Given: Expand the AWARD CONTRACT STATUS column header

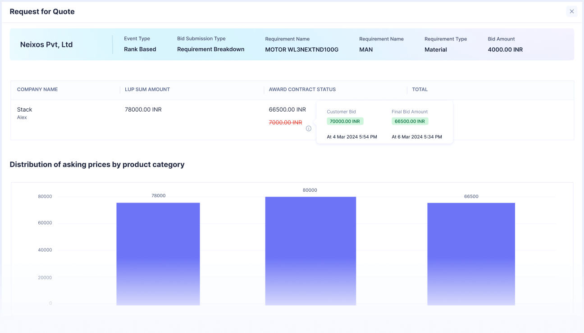Looking at the screenshot, I should tap(302, 89).
